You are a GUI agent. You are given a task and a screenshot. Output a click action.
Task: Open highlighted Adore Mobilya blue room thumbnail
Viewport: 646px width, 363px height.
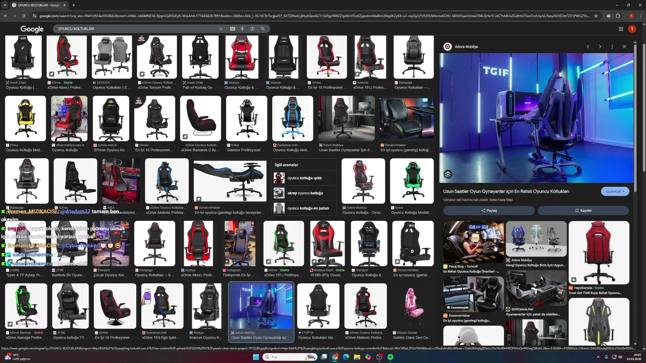[261, 306]
